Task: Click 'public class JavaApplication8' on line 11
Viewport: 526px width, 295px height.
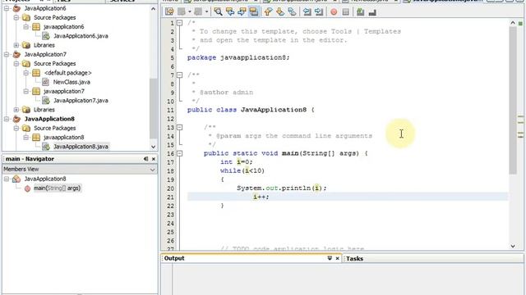Action: click(x=247, y=110)
